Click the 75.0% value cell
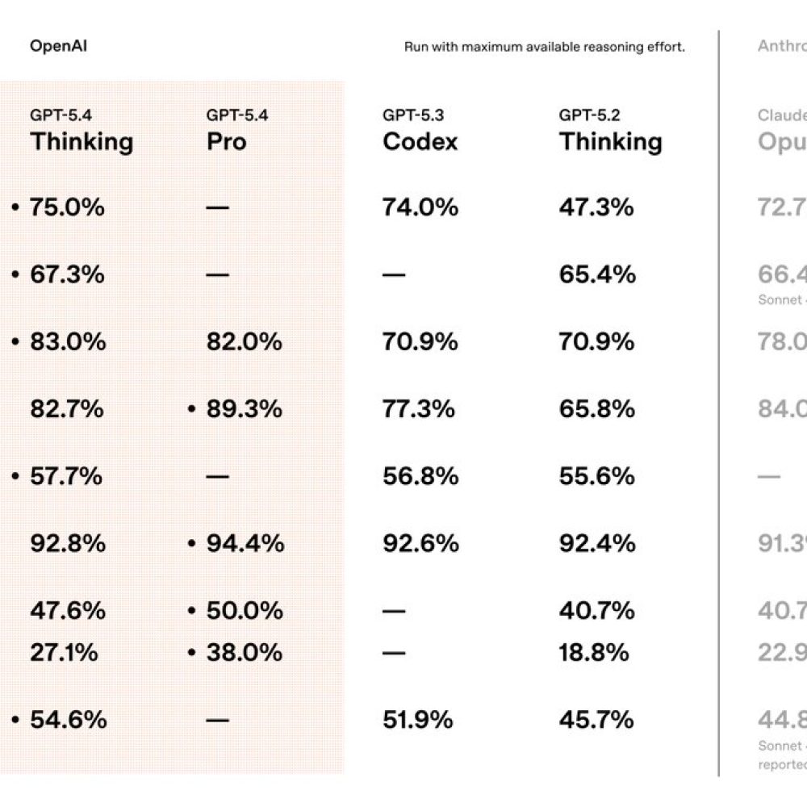Screen dimensions: 807x807 pos(67,207)
